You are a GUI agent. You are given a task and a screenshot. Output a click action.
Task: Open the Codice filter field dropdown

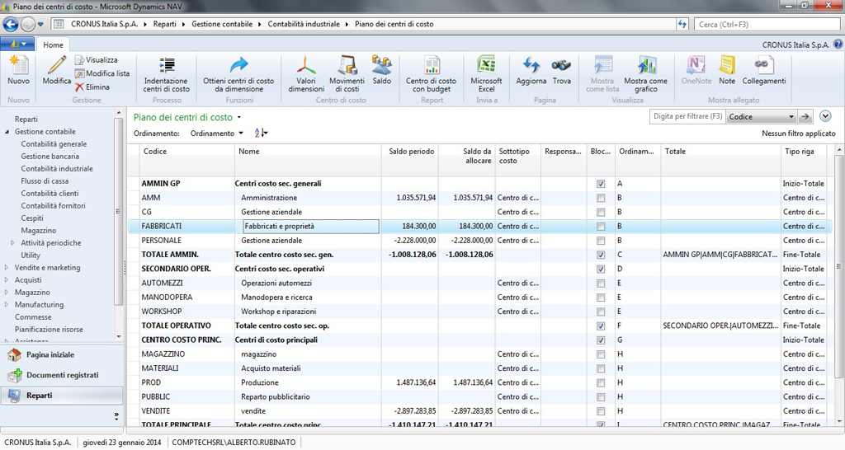point(791,117)
